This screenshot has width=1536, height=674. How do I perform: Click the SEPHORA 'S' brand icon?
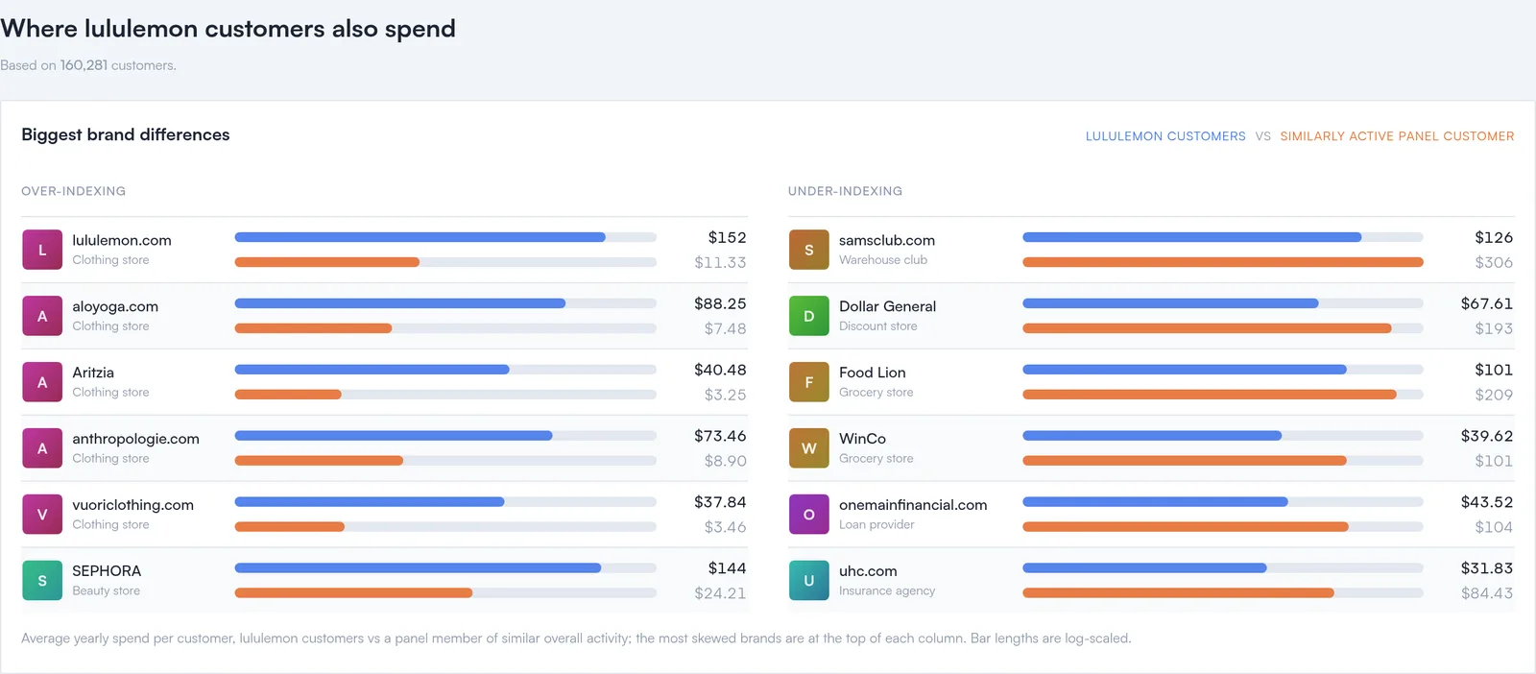pos(42,581)
